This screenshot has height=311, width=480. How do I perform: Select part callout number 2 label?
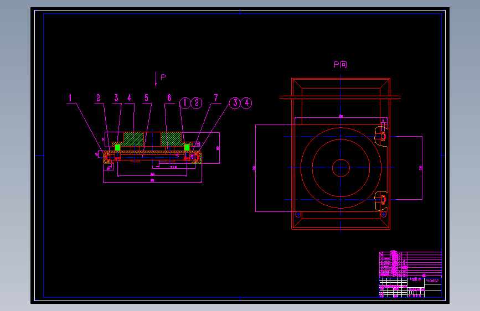tap(98, 98)
